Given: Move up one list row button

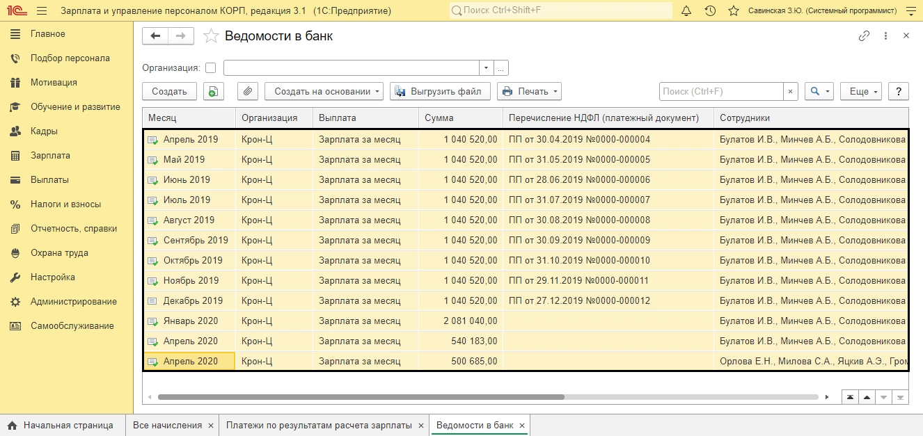Looking at the screenshot, I should [x=867, y=397].
